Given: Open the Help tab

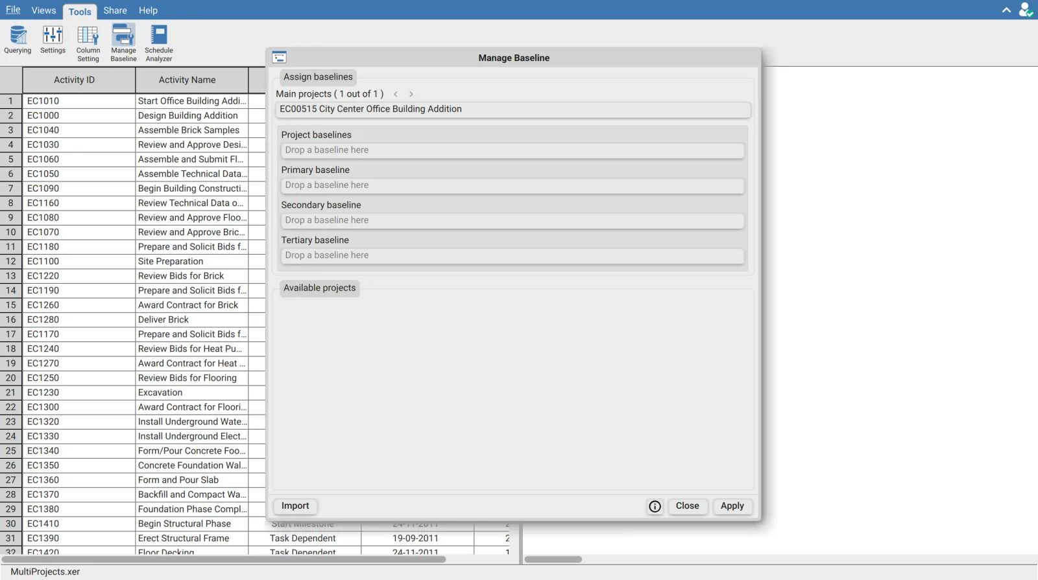Looking at the screenshot, I should point(148,10).
